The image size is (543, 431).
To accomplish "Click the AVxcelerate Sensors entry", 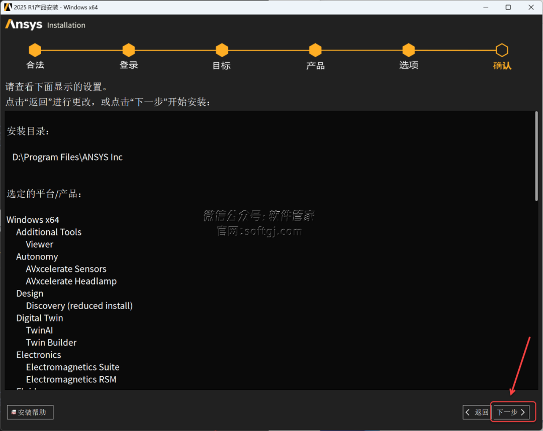I will [66, 269].
